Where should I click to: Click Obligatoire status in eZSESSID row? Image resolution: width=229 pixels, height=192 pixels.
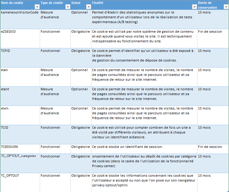click(81, 38)
